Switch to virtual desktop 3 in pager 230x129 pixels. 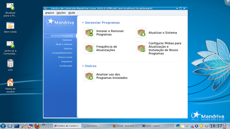[x=44, y=127]
